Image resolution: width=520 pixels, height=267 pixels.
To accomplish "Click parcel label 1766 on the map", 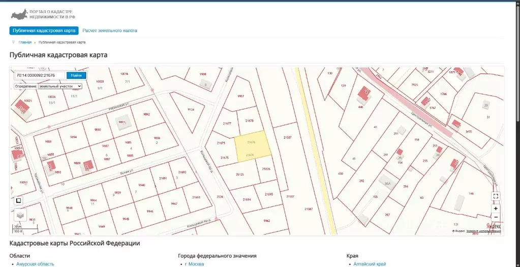I will pyautogui.click(x=443, y=94).
